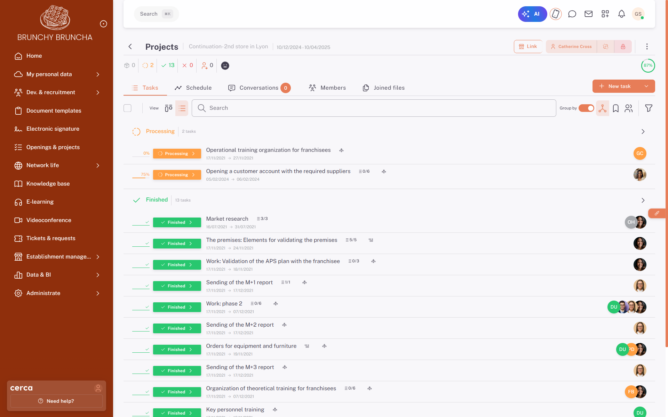Click the Need help? button
668x417 pixels.
click(56, 401)
